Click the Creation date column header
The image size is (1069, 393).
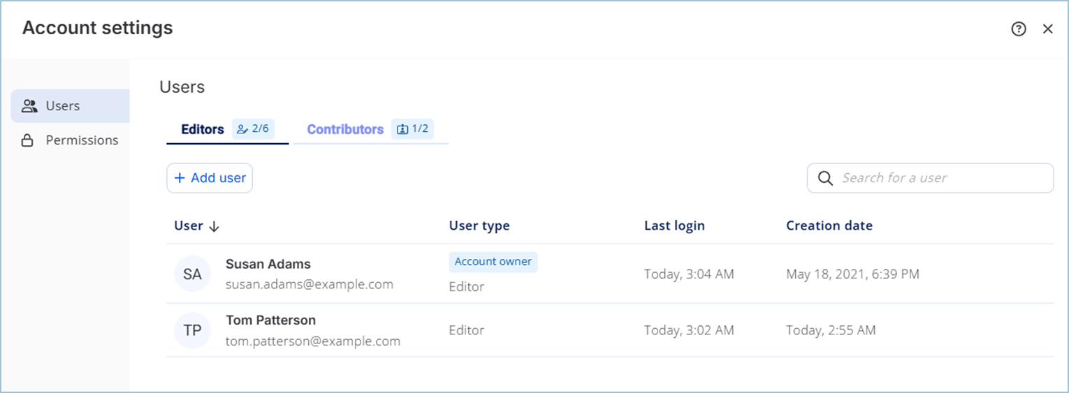click(x=829, y=225)
